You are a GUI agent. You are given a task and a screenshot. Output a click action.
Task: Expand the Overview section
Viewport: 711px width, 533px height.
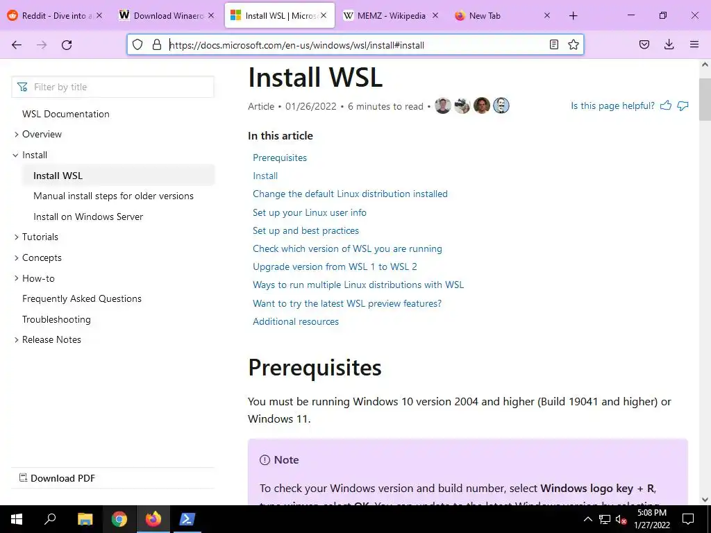pyautogui.click(x=17, y=134)
